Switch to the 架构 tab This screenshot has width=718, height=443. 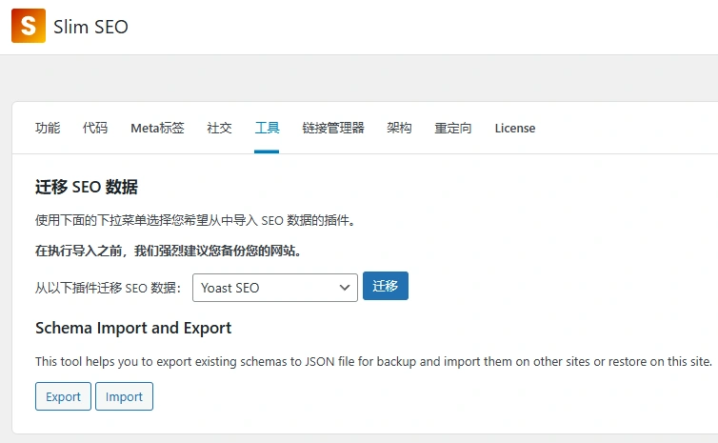point(399,128)
